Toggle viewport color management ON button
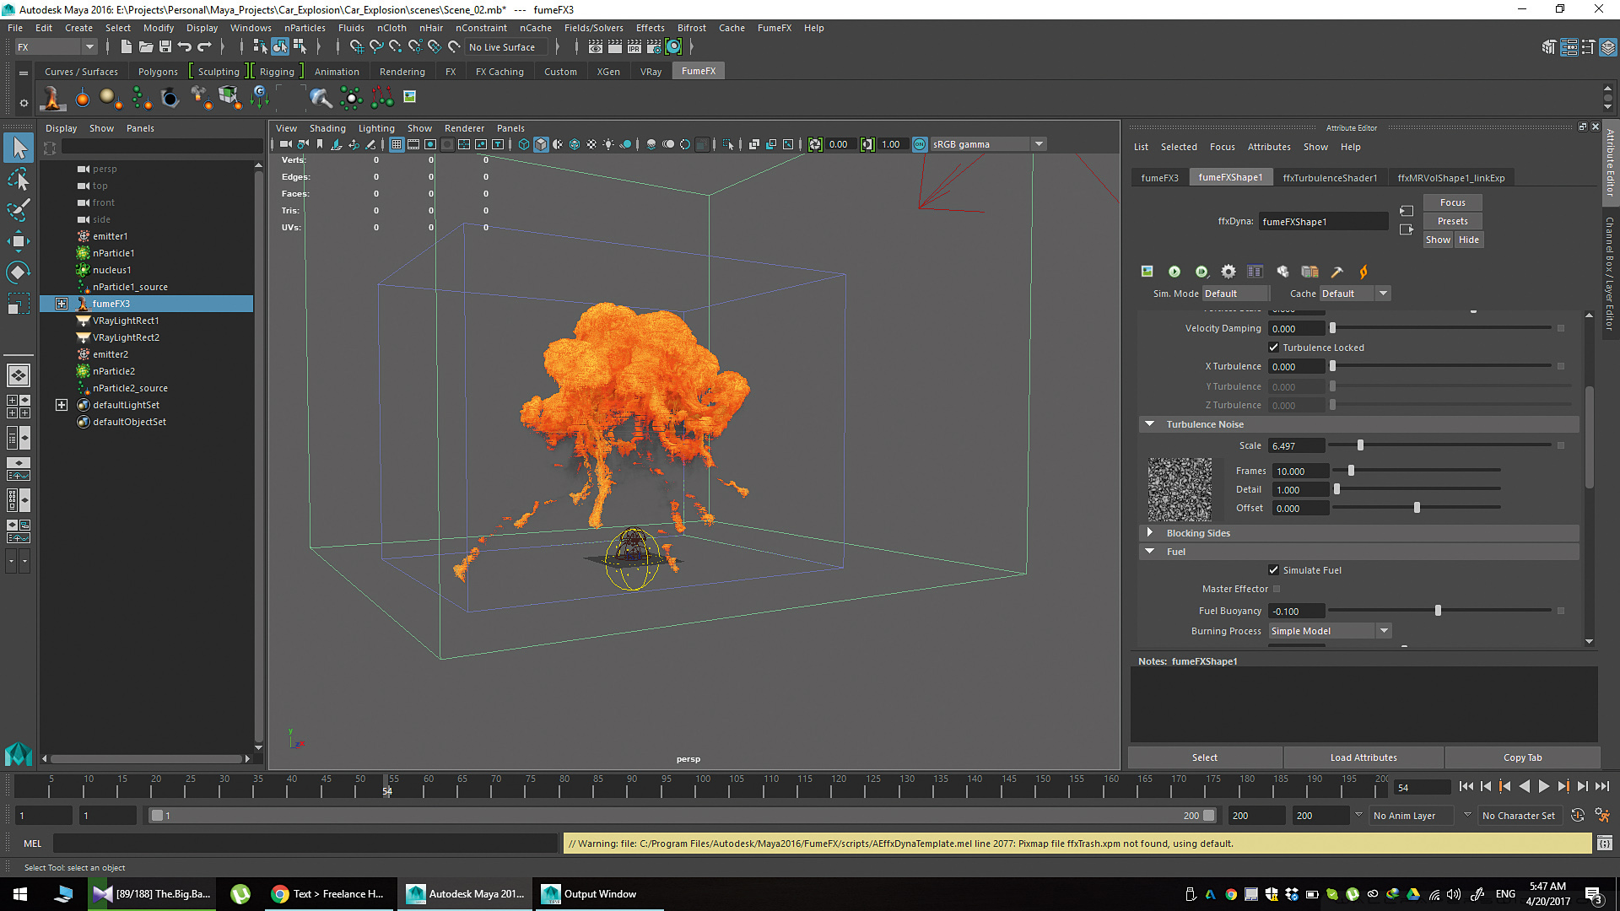The height and width of the screenshot is (911, 1620). (x=920, y=144)
